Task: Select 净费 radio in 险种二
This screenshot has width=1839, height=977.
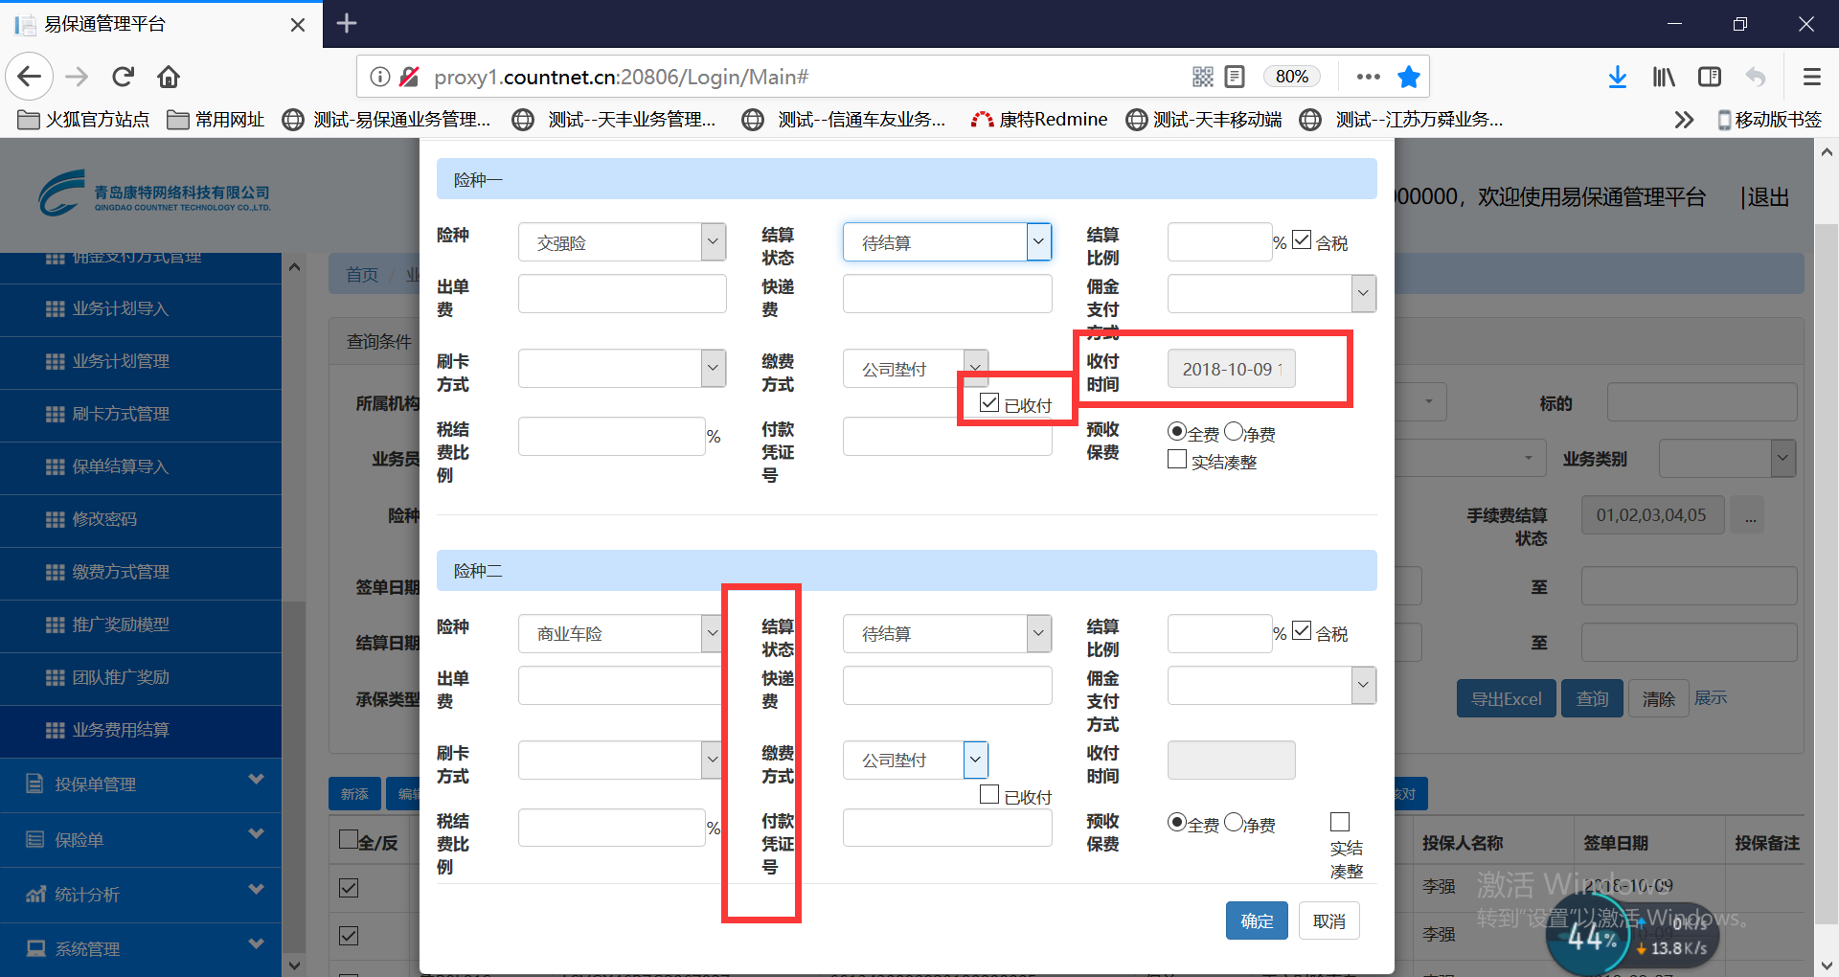Action: tap(1234, 823)
